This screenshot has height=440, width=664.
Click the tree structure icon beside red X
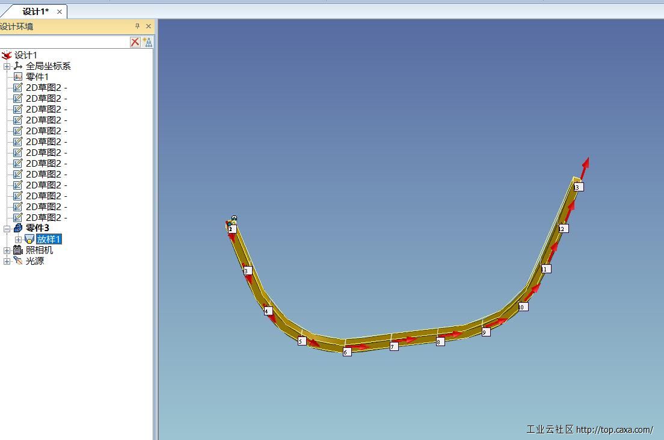tap(147, 42)
